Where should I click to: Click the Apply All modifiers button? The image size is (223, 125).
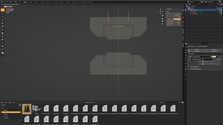197,50
